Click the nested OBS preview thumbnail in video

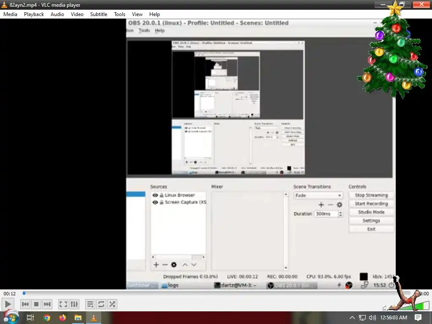point(238,108)
